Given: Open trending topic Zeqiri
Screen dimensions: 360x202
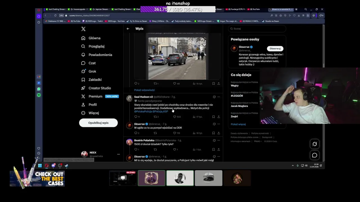Looking at the screenshot, I should (x=234, y=116).
